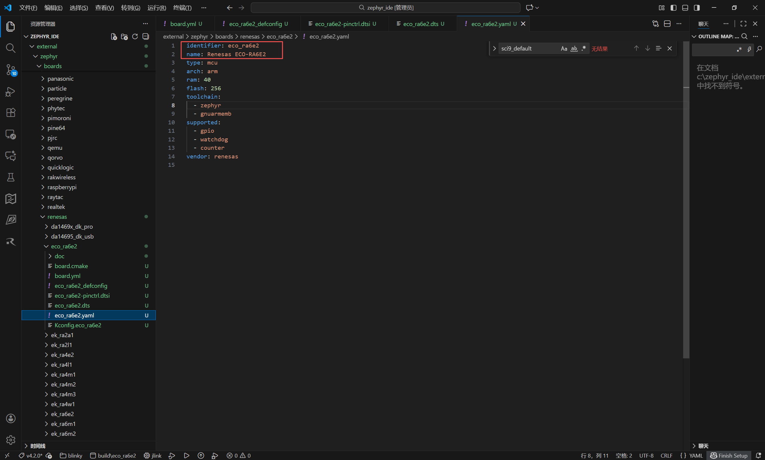Open the Manage gear icon
The width and height of the screenshot is (765, 460).
pyautogui.click(x=10, y=440)
